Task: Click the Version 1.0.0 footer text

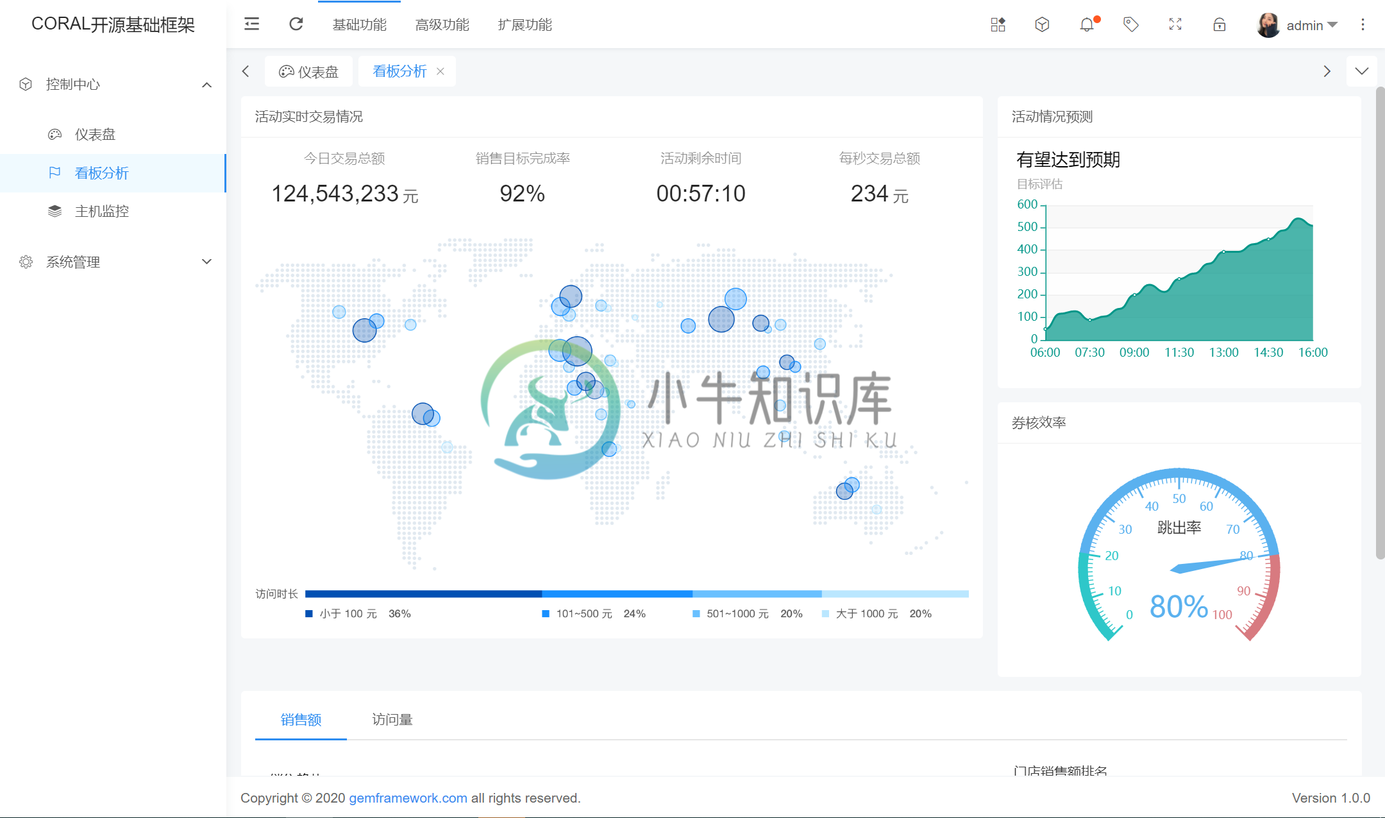Action: pyautogui.click(x=1331, y=798)
